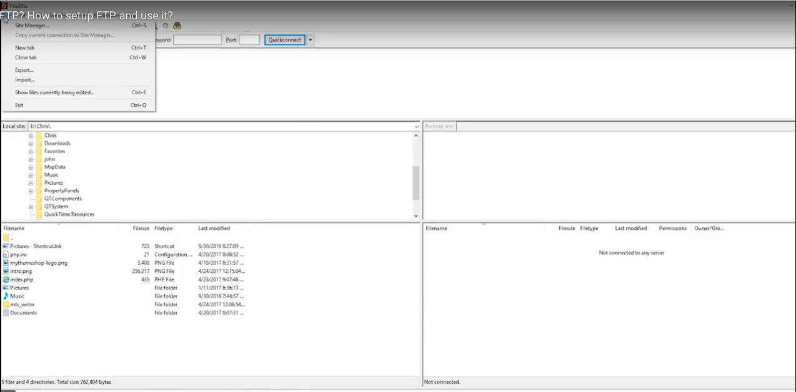This screenshot has height=392, width=796.
Task: Click the local tree scrollbar down arrow
Action: pyautogui.click(x=417, y=216)
